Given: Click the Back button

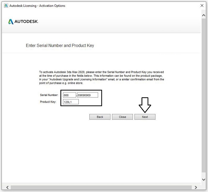Looking at the screenshot, I should pos(100,117).
